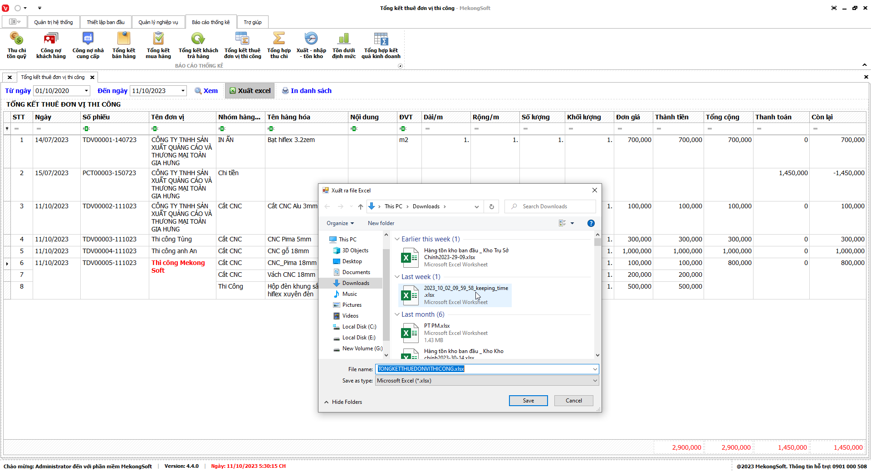
Task: Collapse the Earlier this week group
Action: [397, 239]
